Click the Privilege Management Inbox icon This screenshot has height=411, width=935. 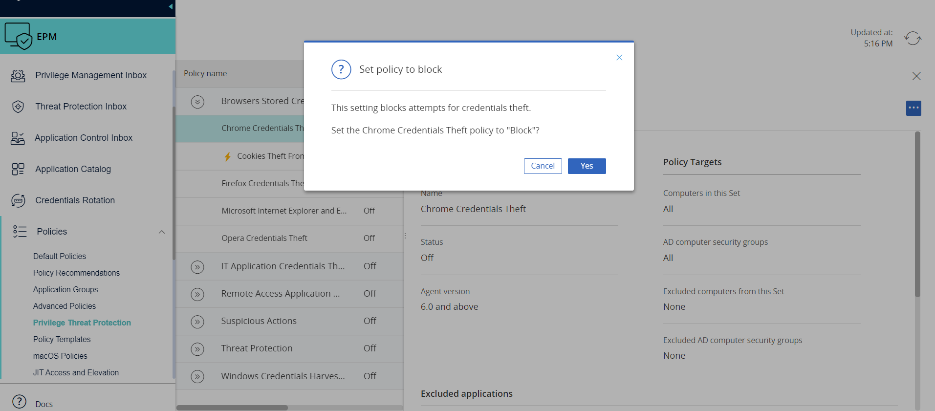pyautogui.click(x=18, y=76)
